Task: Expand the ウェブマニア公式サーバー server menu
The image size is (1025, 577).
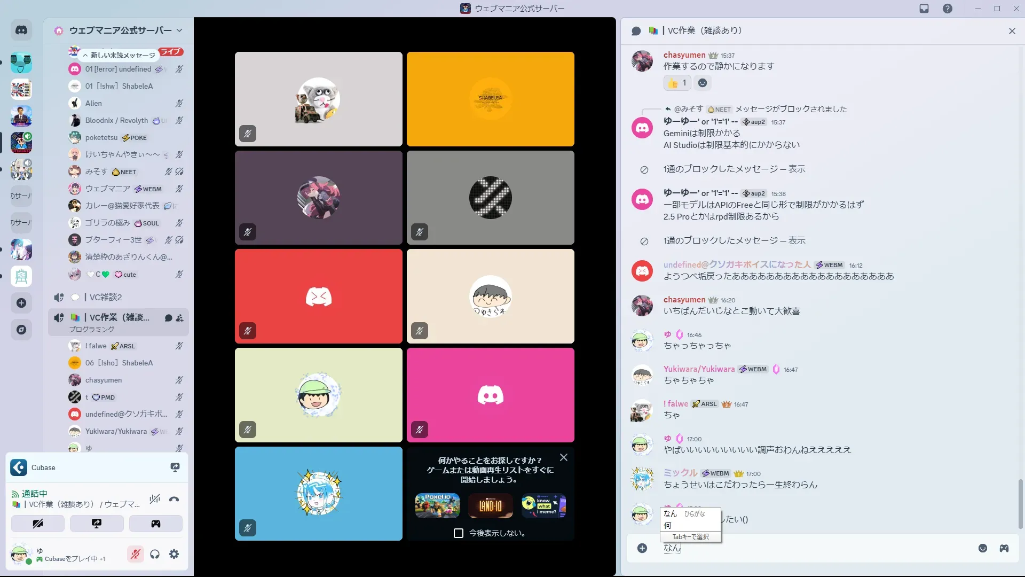Action: (179, 30)
